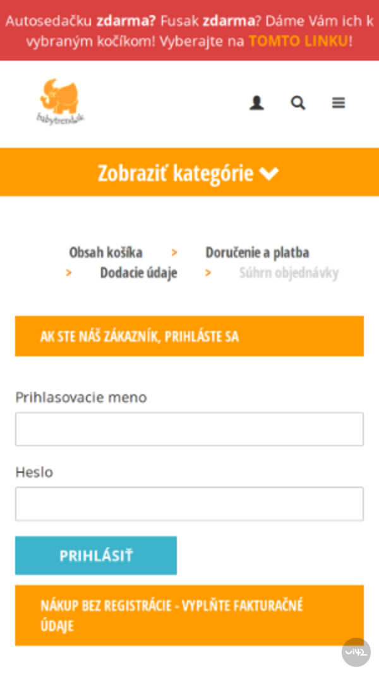Click the search magnifier icon
This screenshot has width=379, height=675.
tap(298, 102)
